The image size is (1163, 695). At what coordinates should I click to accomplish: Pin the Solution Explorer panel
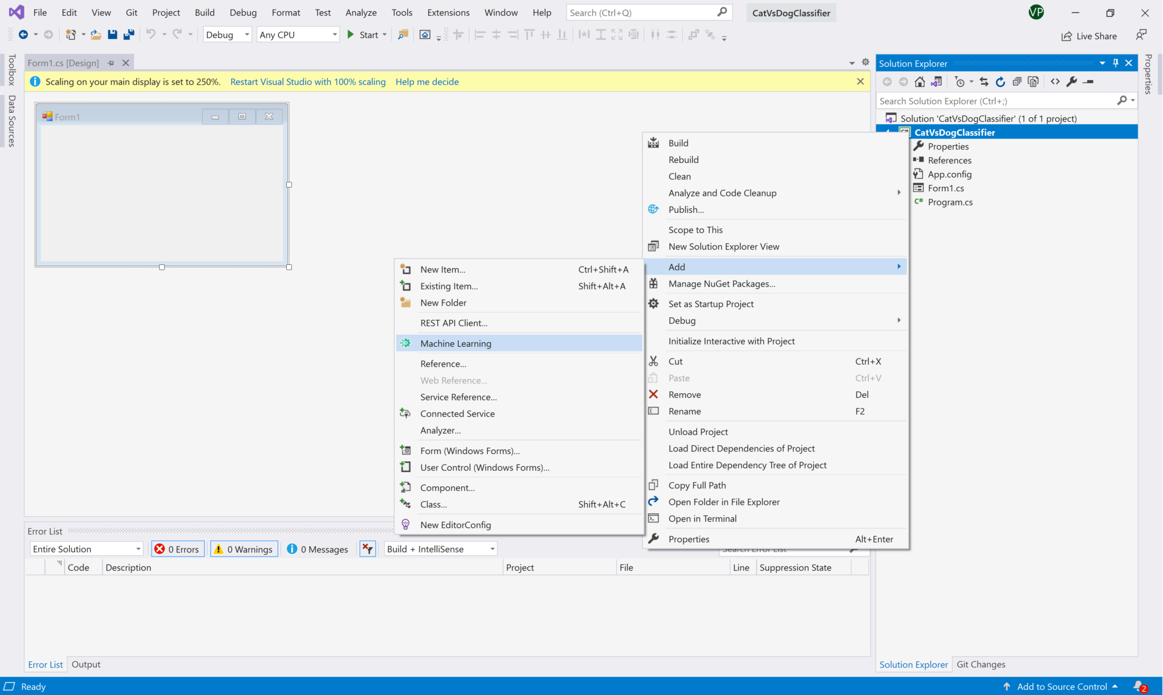(x=1116, y=63)
